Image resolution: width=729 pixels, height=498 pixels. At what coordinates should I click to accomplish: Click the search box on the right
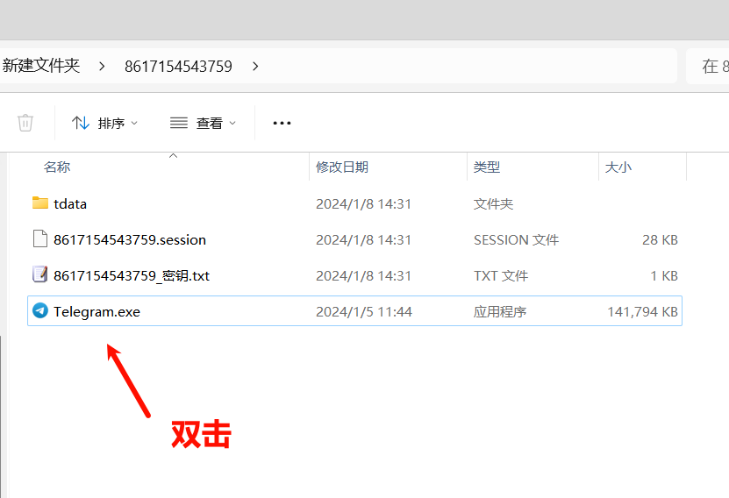(x=711, y=66)
